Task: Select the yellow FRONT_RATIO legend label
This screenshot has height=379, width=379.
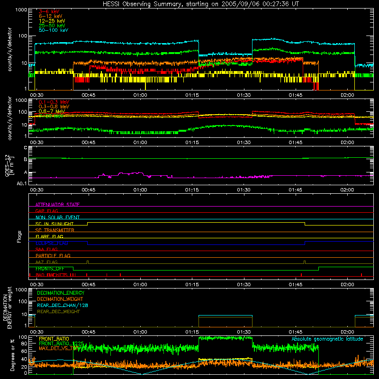Action: pos(54,339)
